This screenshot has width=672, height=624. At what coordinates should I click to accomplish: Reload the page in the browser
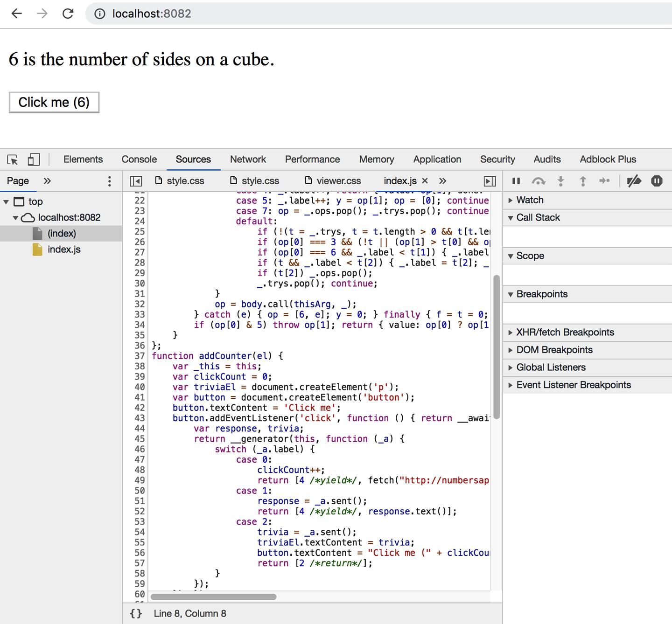pyautogui.click(x=68, y=14)
